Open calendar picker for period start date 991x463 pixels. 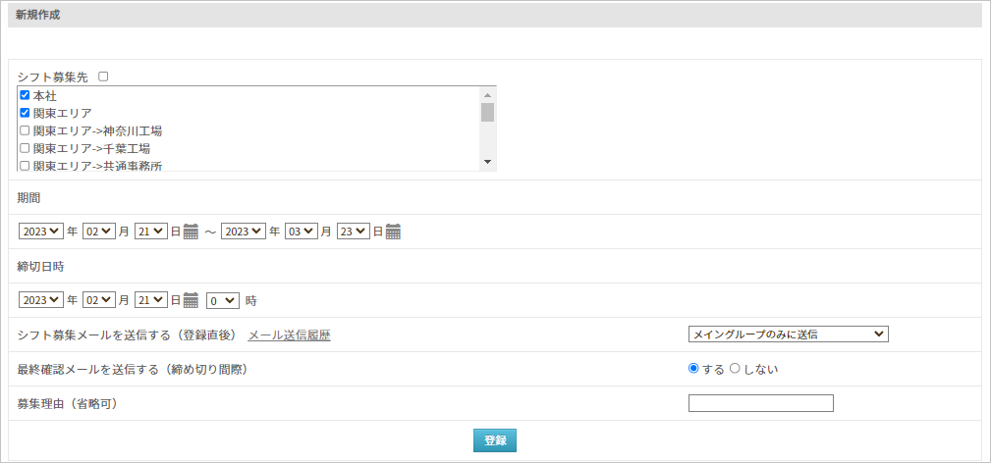coord(191,231)
